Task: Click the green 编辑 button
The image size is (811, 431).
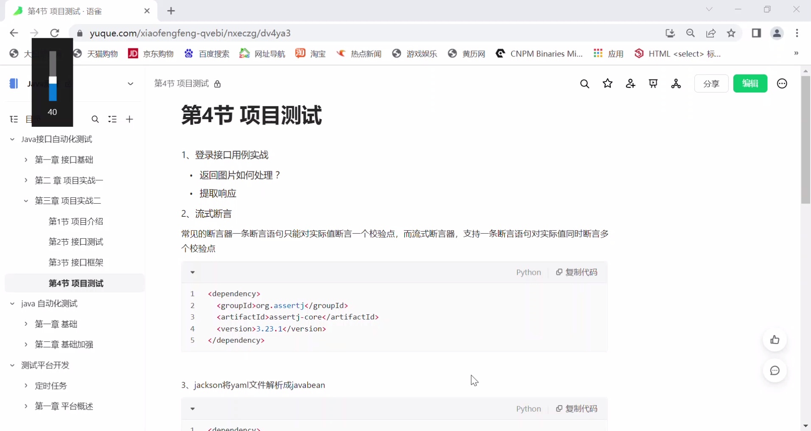Action: click(x=751, y=84)
